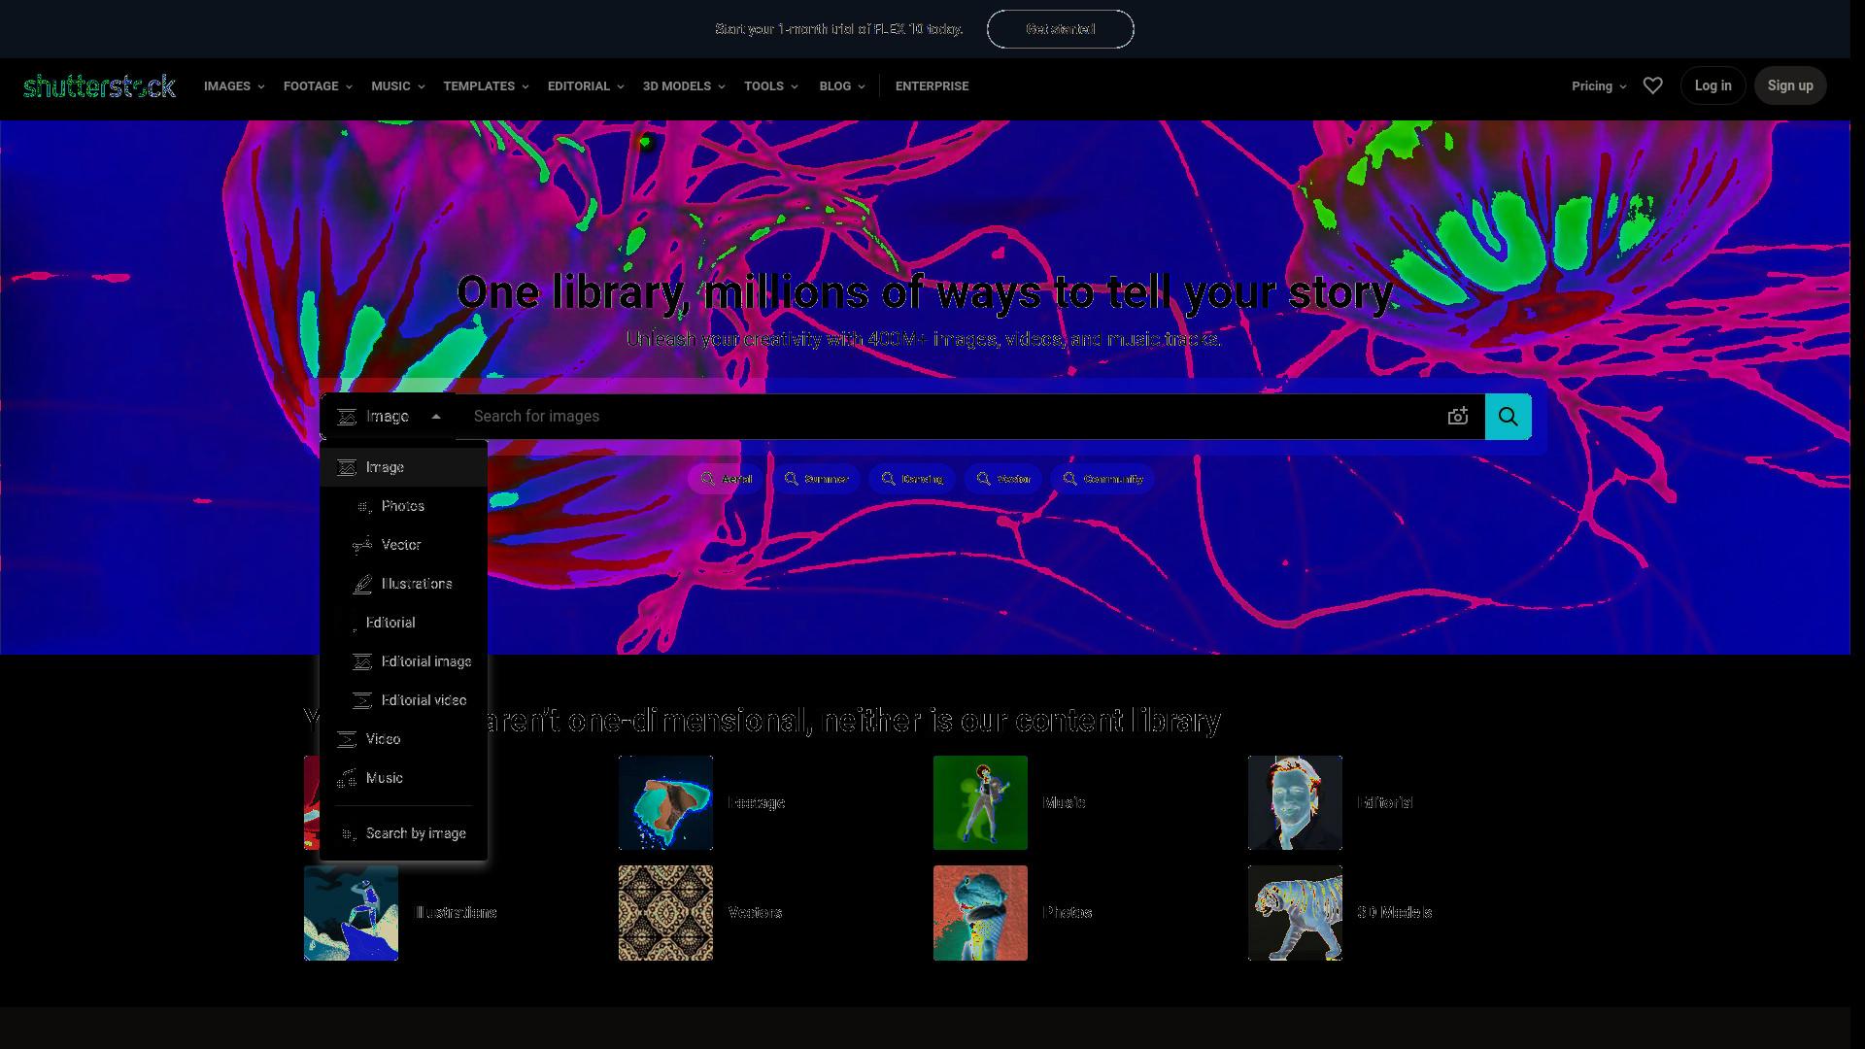Click the Sign up button
1865x1049 pixels.
coord(1789,85)
